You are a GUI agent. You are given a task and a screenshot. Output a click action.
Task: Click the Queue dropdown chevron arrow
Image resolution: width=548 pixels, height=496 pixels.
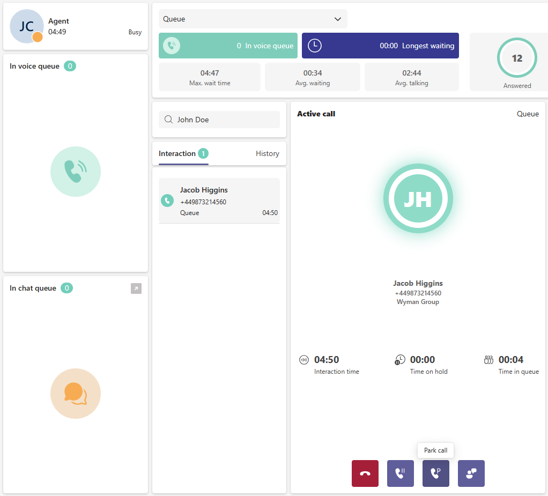coord(338,19)
